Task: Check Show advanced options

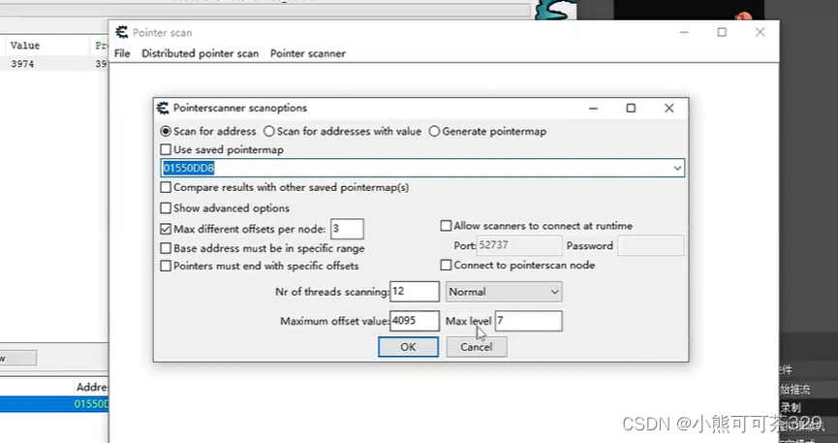Action: pos(166,208)
